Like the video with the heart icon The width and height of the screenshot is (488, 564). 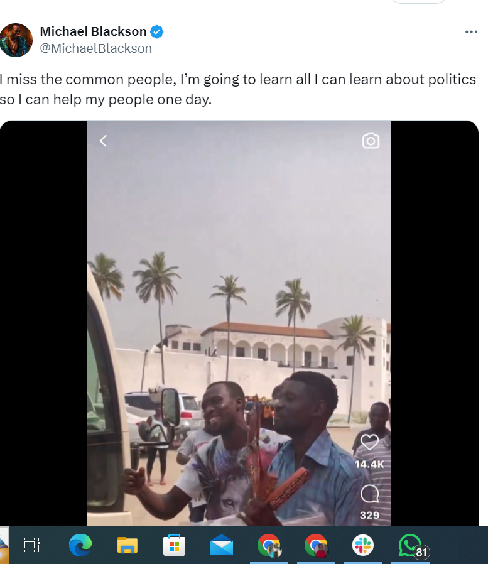pyautogui.click(x=369, y=443)
